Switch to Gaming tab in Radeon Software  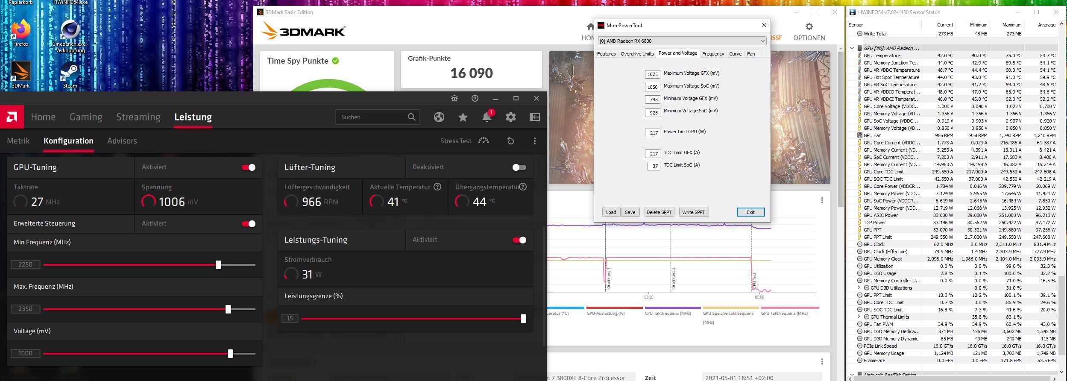tap(86, 117)
